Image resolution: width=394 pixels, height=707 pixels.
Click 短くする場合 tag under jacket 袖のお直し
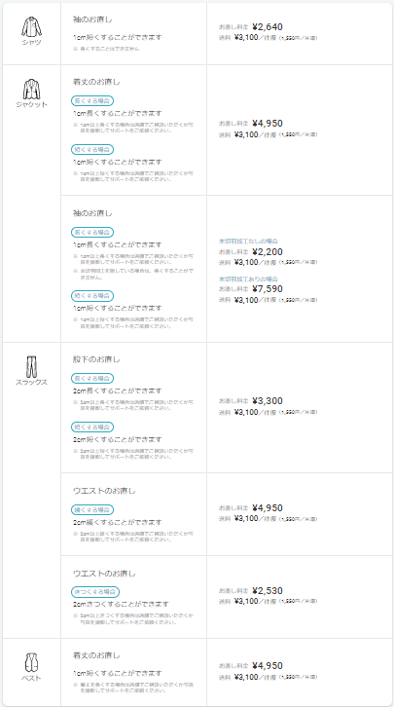(x=92, y=296)
